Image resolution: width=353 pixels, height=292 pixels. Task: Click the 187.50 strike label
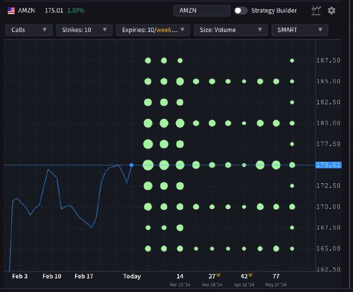tap(328, 61)
